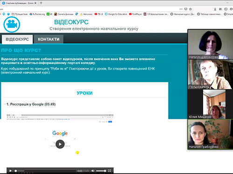Click the Google logo in the video preview
Viewport: 233px width, 174px height.
coord(60,133)
